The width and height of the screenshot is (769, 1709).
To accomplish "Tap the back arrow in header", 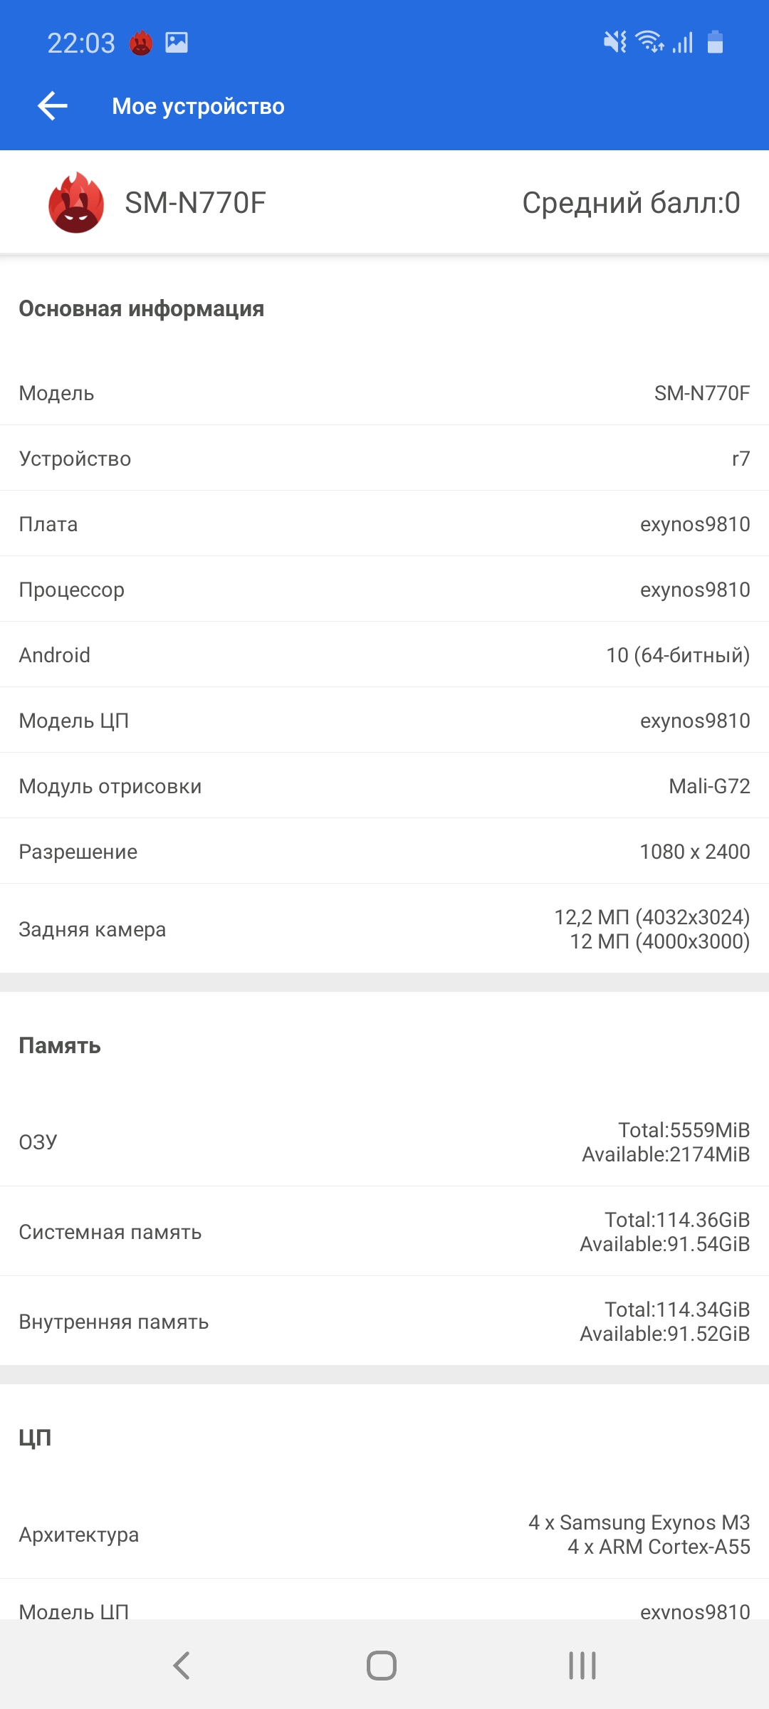I will coord(53,106).
